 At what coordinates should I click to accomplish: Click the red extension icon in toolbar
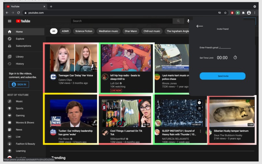pyautogui.click(x=232, y=13)
